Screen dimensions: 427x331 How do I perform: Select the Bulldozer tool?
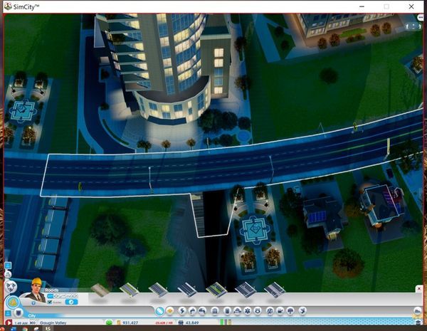(x=417, y=311)
